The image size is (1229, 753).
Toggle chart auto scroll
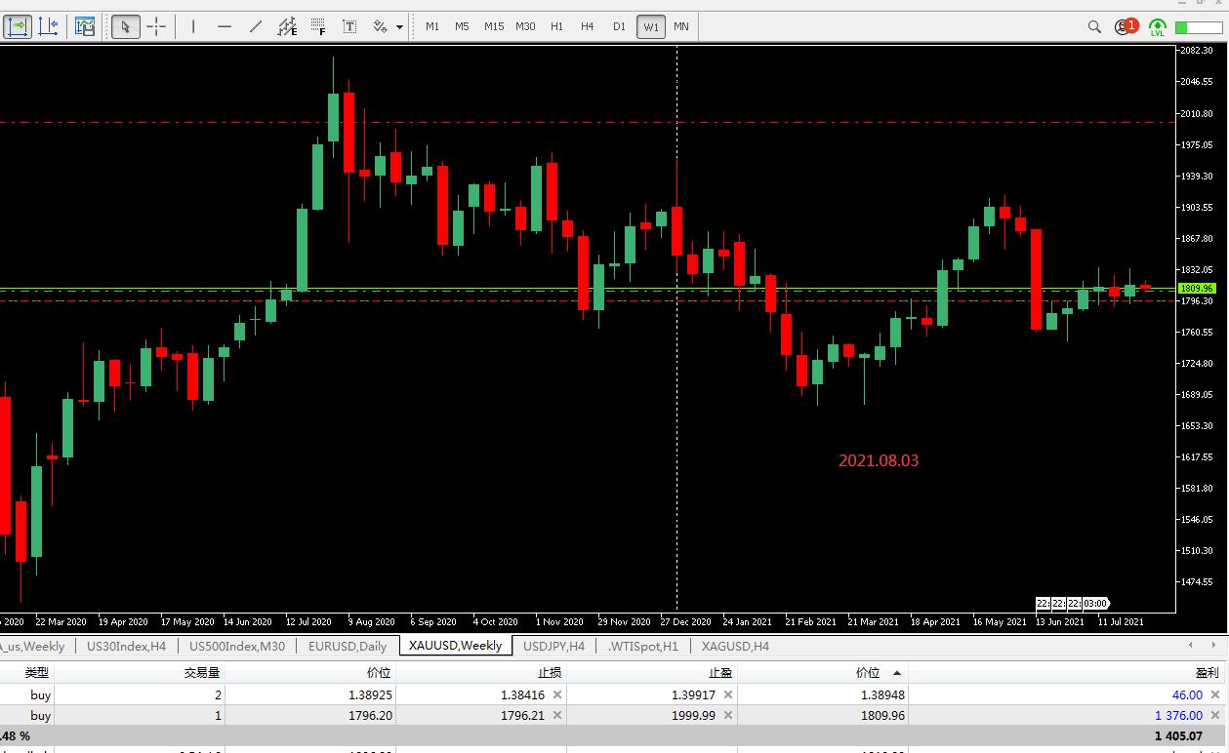tap(17, 26)
